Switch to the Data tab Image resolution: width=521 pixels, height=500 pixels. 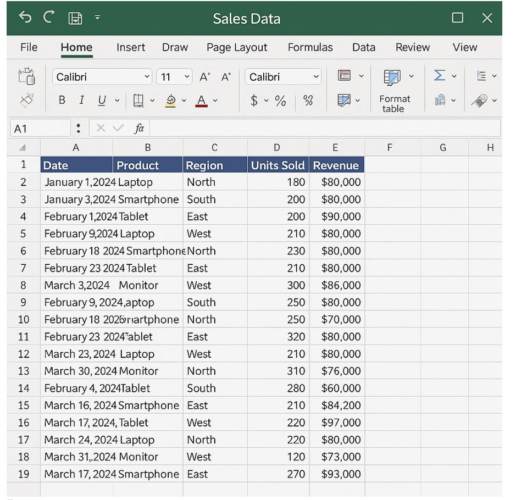click(364, 47)
